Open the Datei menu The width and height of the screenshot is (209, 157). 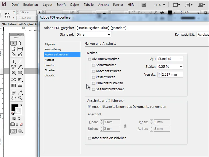[x=15, y=5]
